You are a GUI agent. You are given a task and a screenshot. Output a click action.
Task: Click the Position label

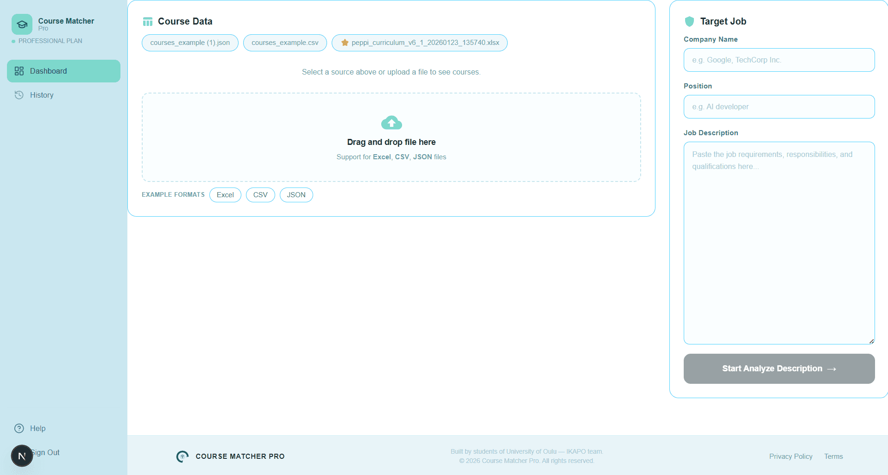tap(698, 86)
